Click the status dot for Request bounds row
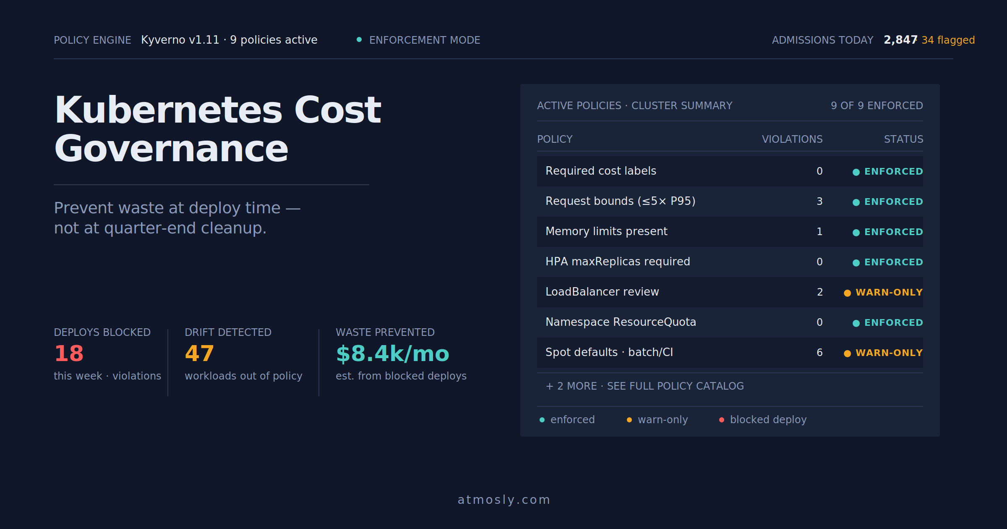The width and height of the screenshot is (1007, 529). coord(856,202)
